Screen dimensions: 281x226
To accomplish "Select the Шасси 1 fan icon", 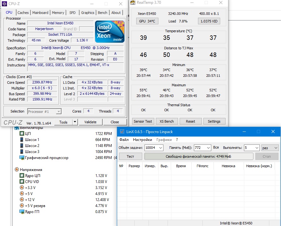I will 22,139.
